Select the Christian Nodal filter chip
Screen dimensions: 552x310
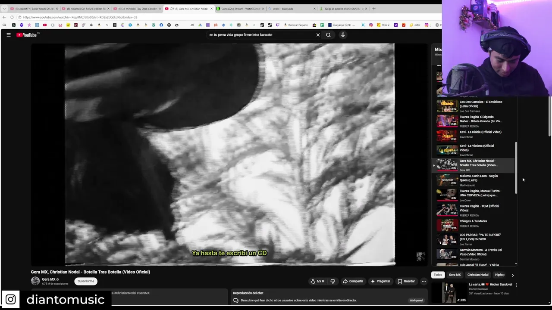(x=478, y=275)
